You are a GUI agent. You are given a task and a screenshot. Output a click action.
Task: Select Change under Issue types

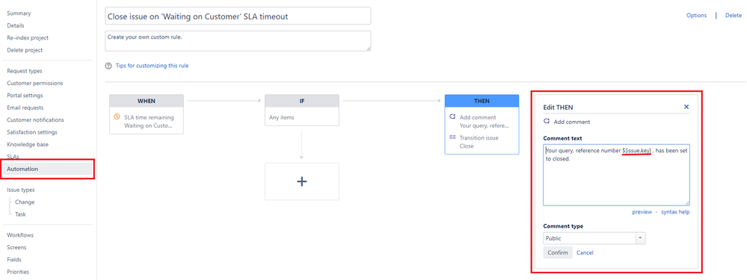coord(25,202)
